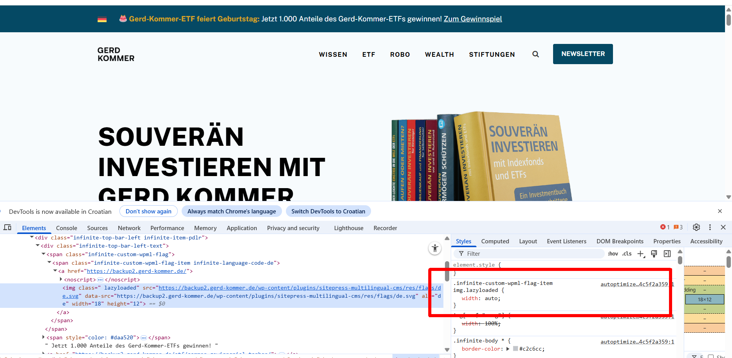The height and width of the screenshot is (358, 732).
Task: Close the DevTools panel
Action: click(x=723, y=227)
